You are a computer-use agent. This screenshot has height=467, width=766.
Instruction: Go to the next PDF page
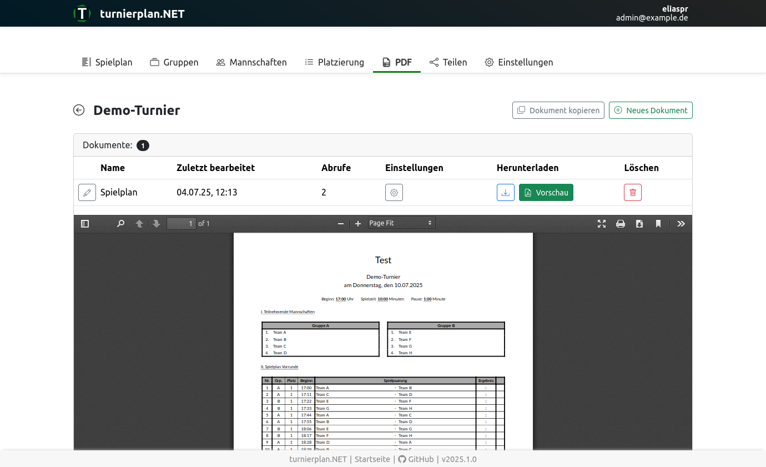click(x=157, y=223)
